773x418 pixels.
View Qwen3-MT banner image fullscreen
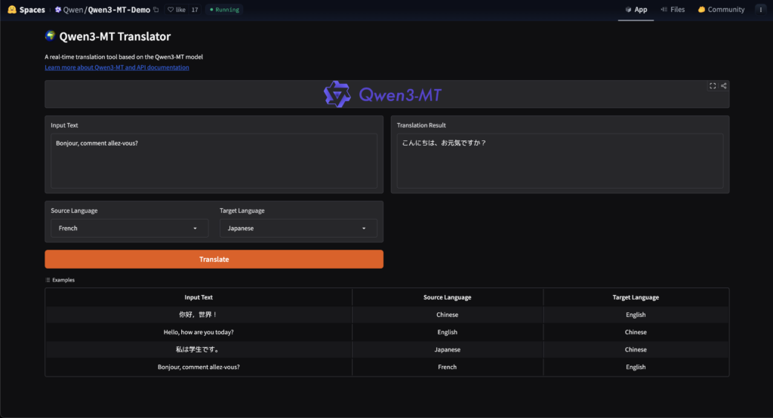(x=713, y=86)
